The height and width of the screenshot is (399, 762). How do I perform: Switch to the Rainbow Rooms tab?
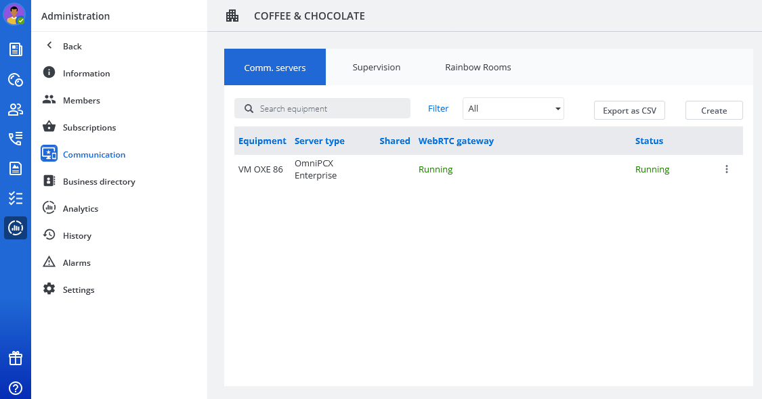[478, 68]
